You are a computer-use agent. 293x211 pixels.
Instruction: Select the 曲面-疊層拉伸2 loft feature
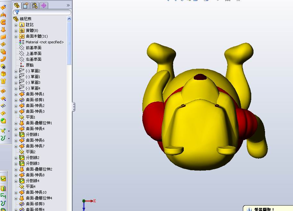pyautogui.click(x=36, y=169)
